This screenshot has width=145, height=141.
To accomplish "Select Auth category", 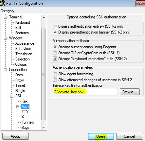I will [x=25, y=106].
